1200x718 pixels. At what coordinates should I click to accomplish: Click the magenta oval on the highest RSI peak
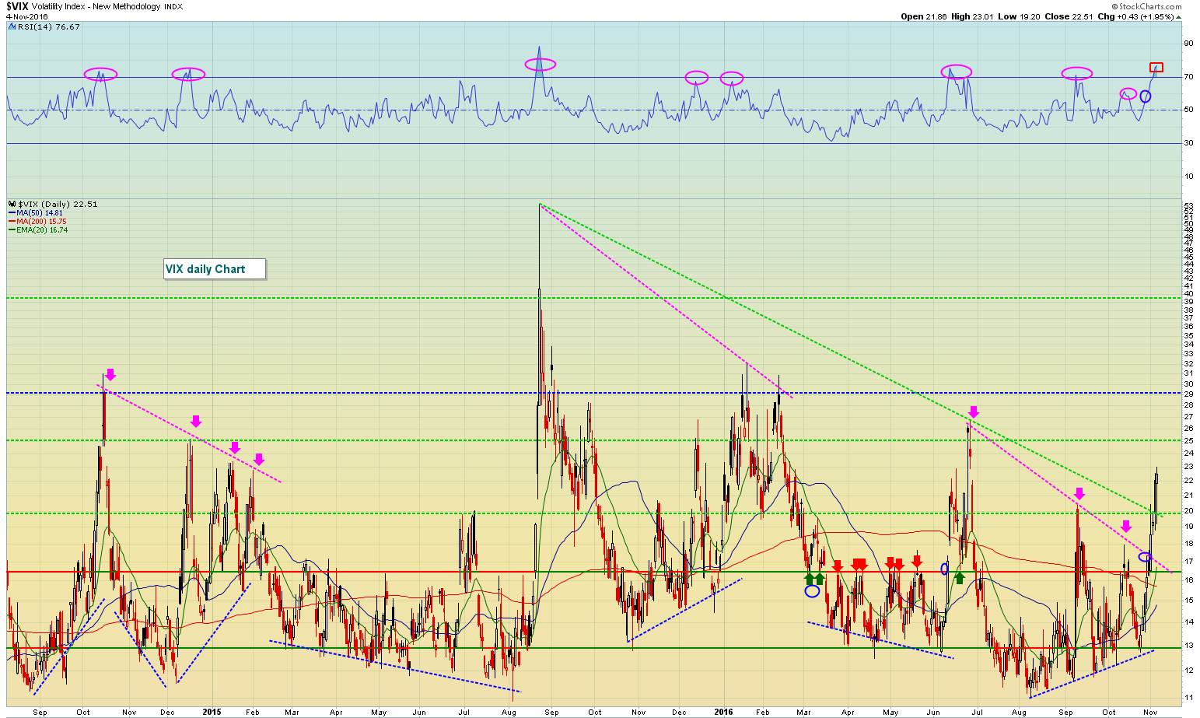[540, 65]
